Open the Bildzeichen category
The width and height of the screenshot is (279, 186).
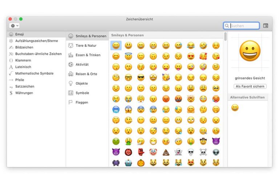(x=36, y=47)
